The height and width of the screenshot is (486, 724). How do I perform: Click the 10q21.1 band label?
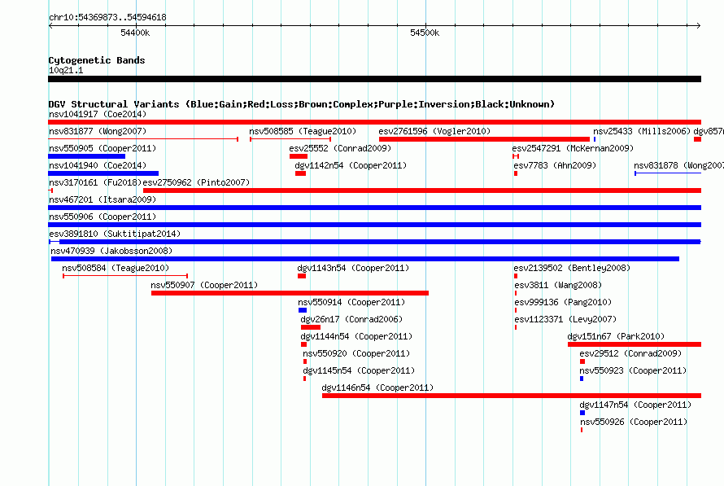pos(66,70)
